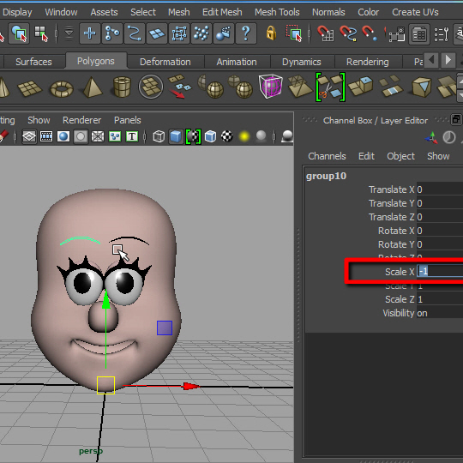Switch to the Surfaces shelf tab
Image resolution: width=463 pixels, height=463 pixels.
(33, 62)
